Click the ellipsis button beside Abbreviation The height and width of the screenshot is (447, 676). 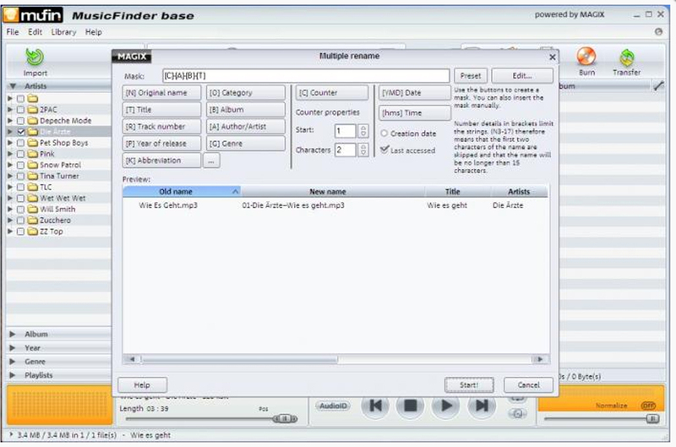click(x=211, y=161)
